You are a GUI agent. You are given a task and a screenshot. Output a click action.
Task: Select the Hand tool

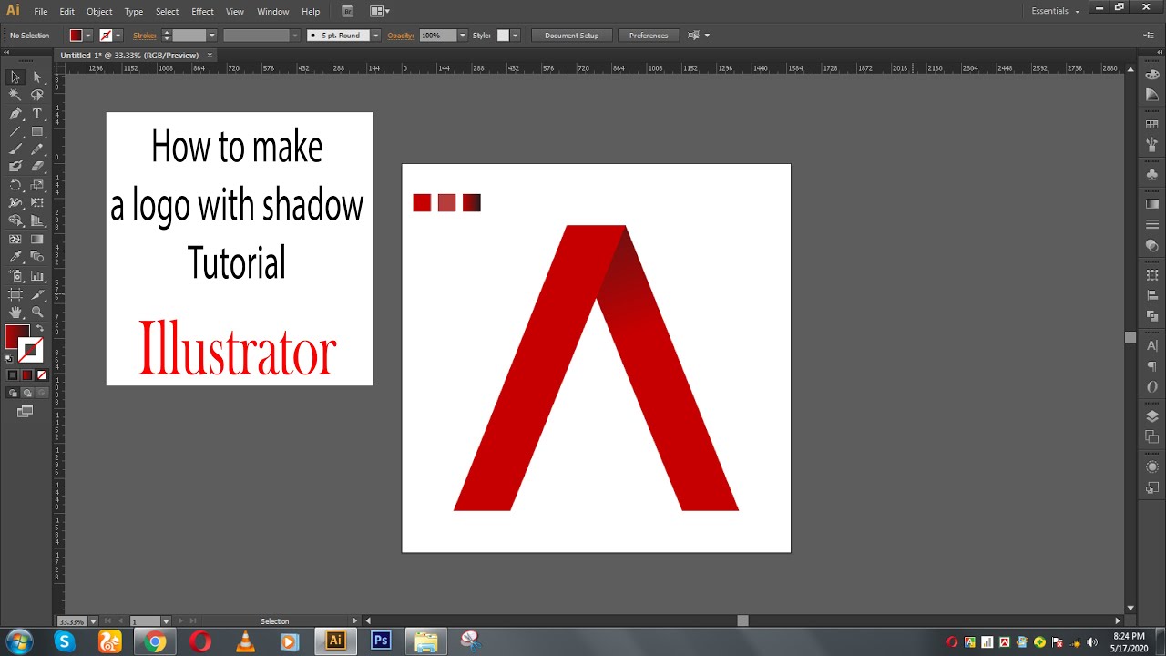coord(15,312)
